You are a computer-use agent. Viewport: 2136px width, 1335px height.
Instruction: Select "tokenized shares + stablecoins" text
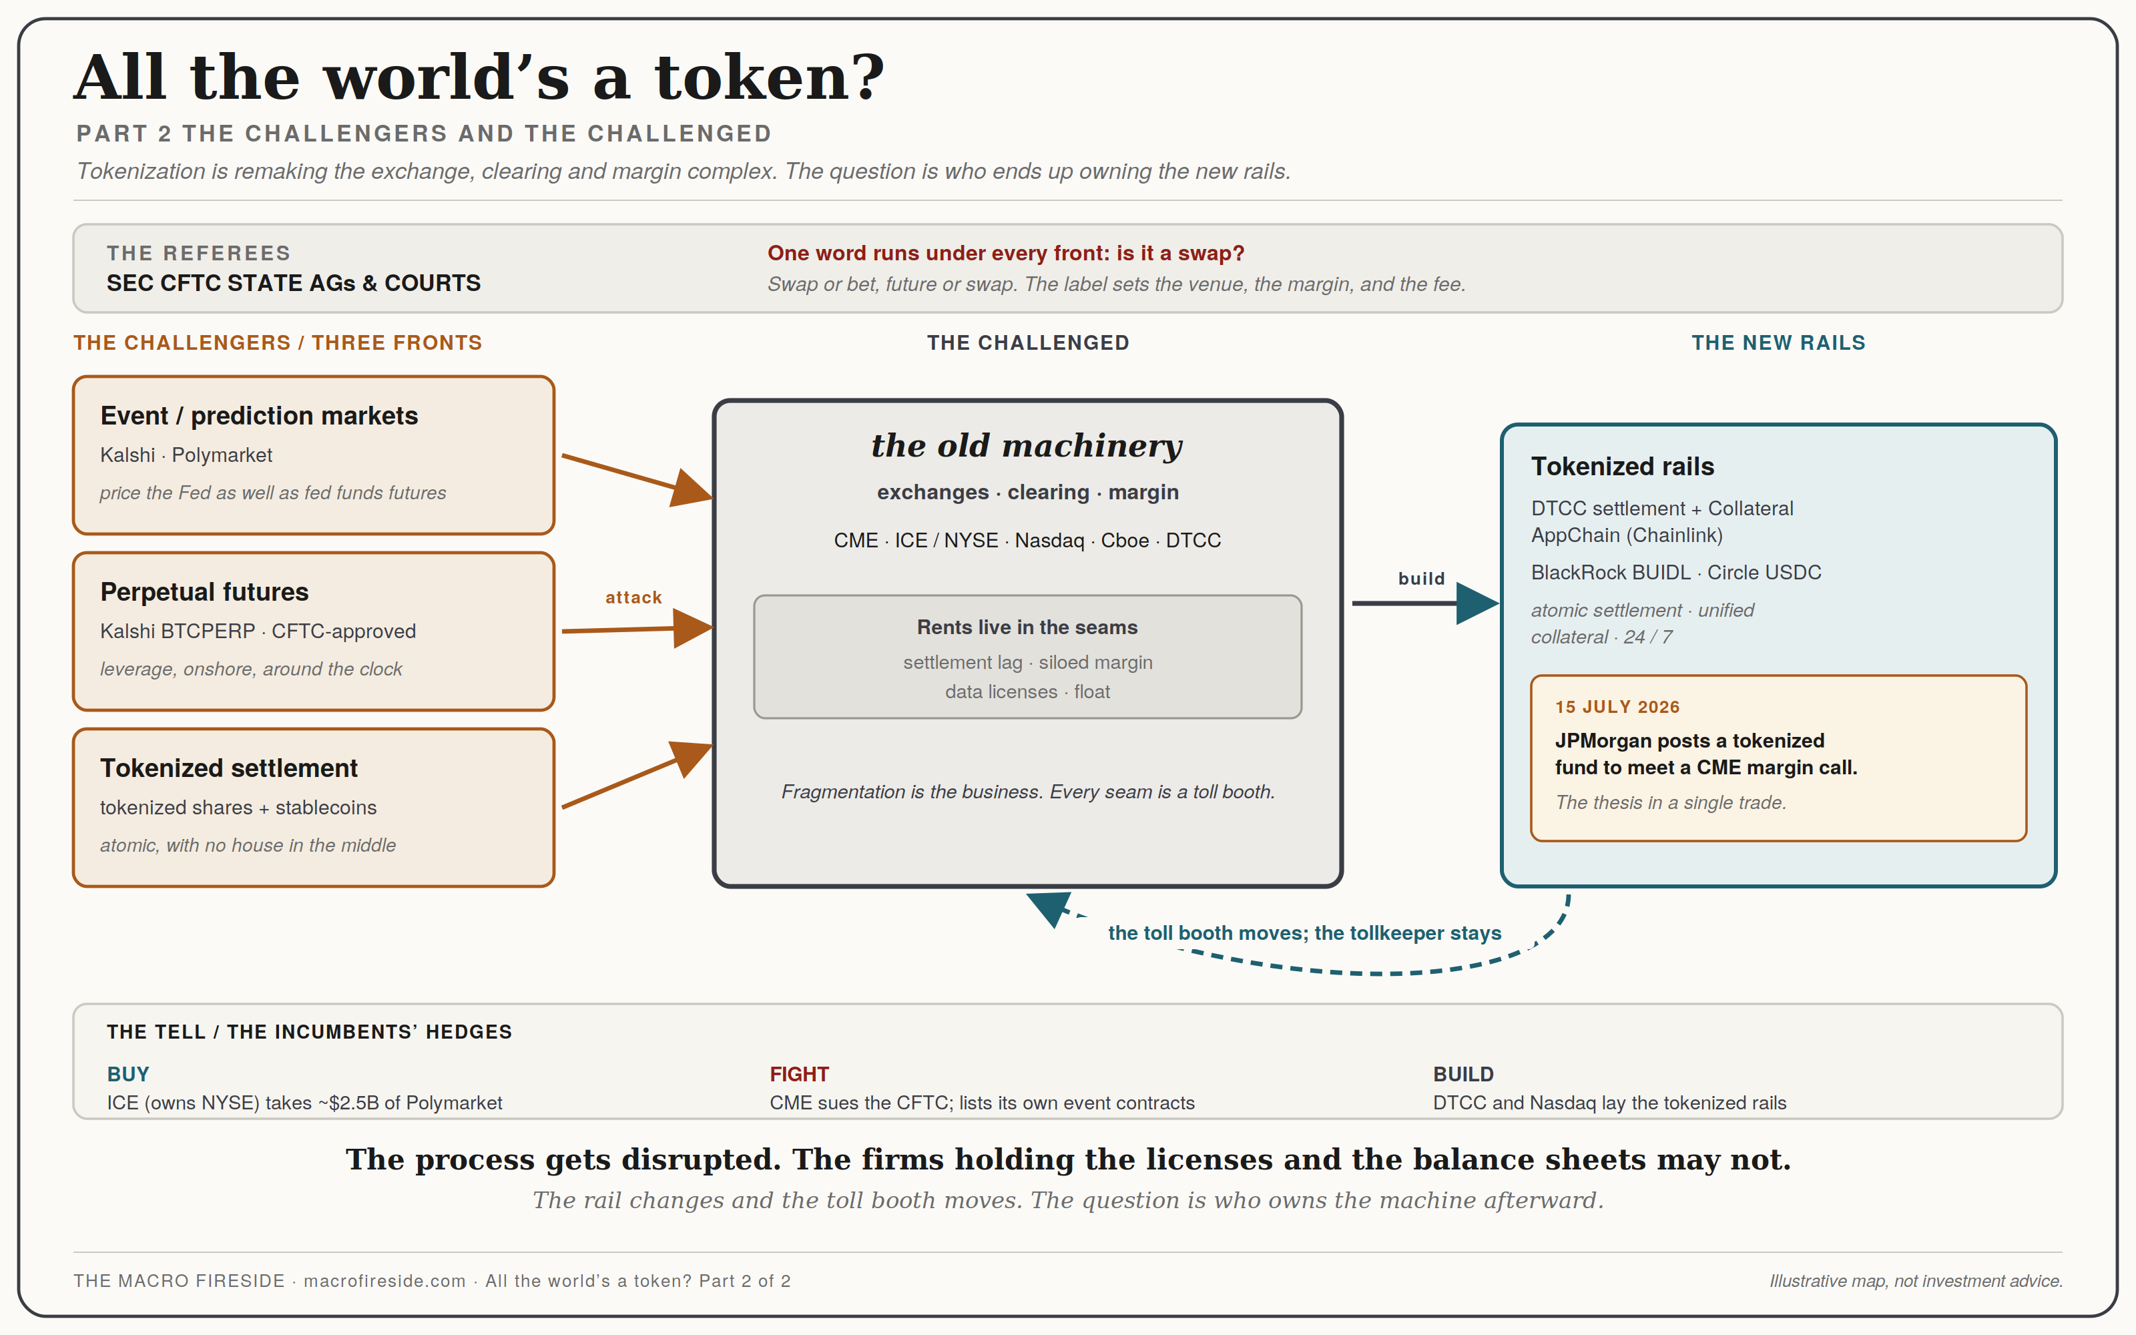click(238, 808)
